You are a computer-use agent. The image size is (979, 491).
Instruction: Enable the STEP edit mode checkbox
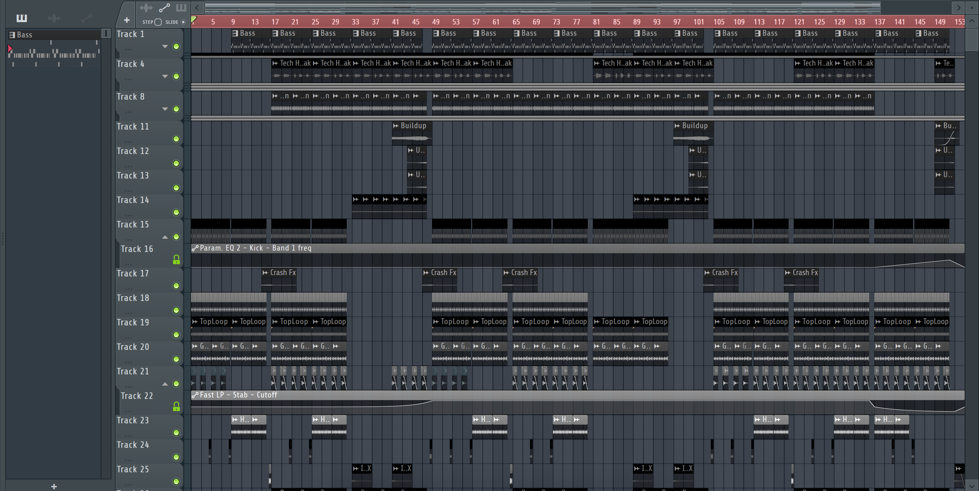click(x=158, y=22)
